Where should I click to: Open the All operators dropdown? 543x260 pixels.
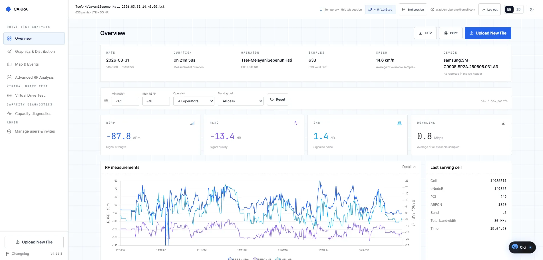click(194, 101)
